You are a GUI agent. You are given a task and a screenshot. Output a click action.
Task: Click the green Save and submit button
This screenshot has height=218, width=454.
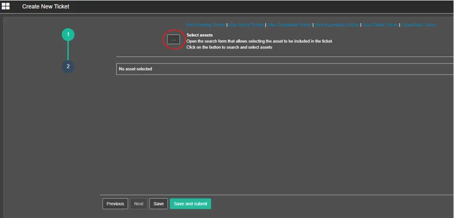(x=190, y=204)
